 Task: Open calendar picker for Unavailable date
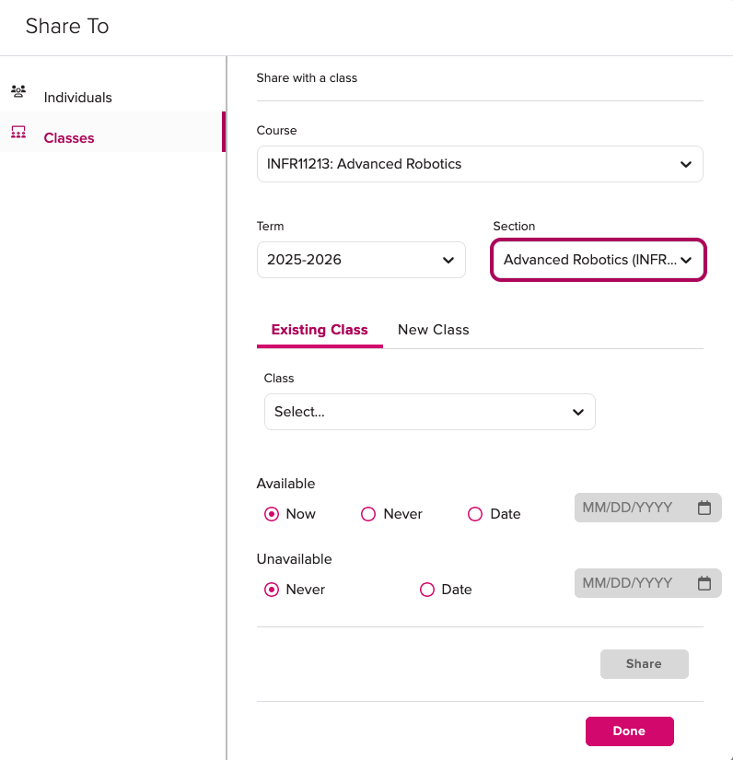click(704, 583)
